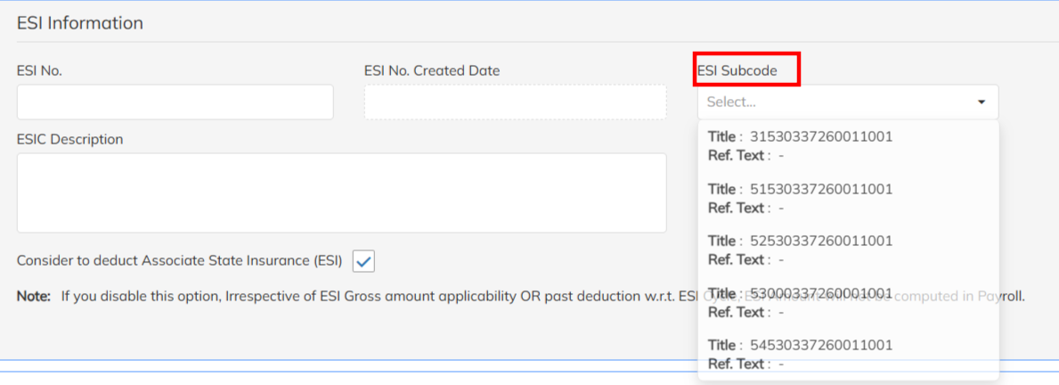Click the ESI Information section heading
1059x385 pixels.
click(80, 23)
